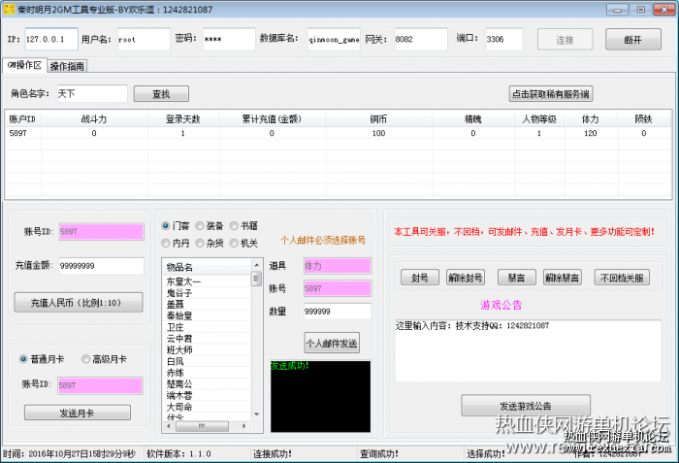
Task: Click the 战斗力 column header
Action: pos(94,119)
